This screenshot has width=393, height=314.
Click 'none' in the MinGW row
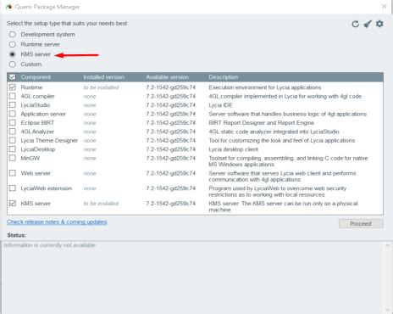(90, 158)
